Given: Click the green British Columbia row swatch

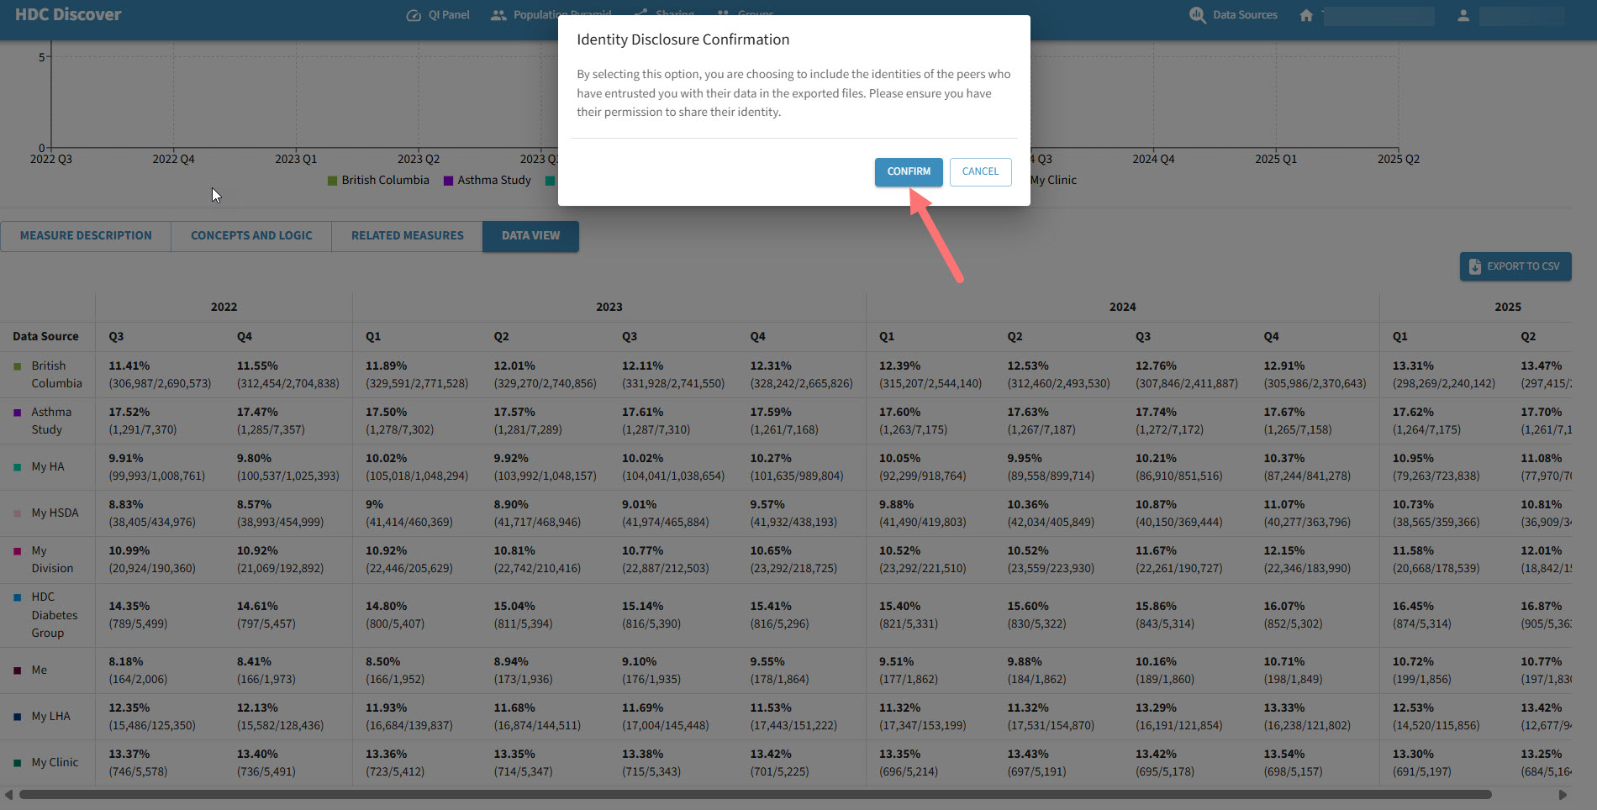Looking at the screenshot, I should (18, 366).
